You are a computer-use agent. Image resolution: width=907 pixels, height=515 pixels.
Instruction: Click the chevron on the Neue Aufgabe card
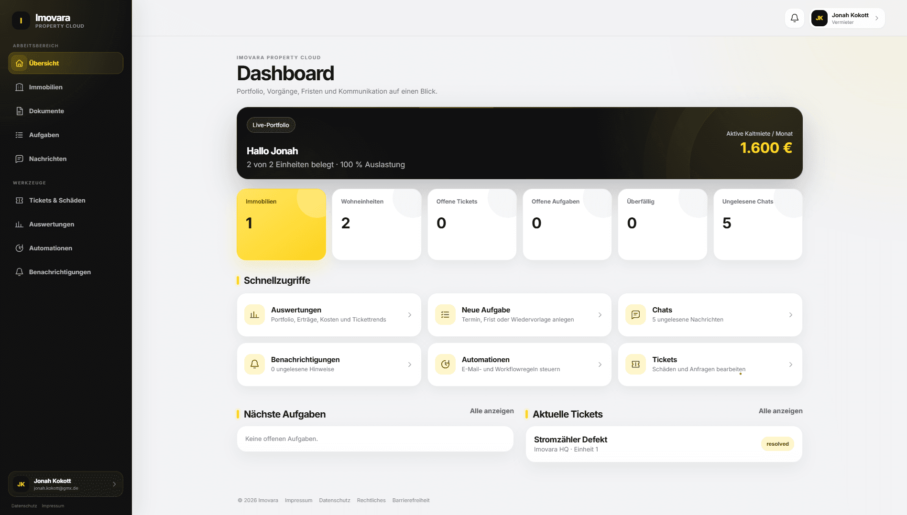tap(600, 315)
